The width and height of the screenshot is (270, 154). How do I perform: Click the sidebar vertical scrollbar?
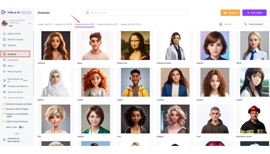34,63
